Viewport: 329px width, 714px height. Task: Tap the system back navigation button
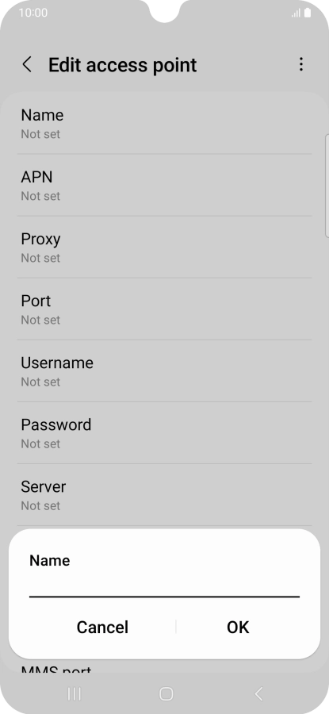[258, 693]
